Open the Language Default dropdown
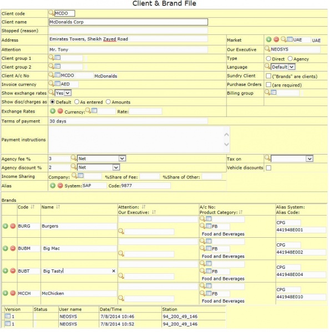 point(283,67)
